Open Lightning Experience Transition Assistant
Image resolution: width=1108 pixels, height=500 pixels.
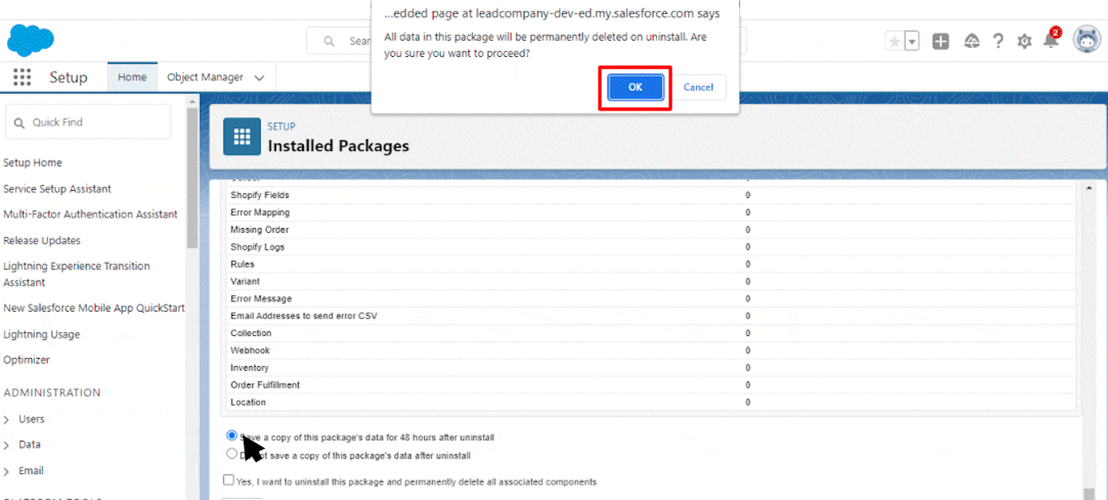(x=76, y=274)
